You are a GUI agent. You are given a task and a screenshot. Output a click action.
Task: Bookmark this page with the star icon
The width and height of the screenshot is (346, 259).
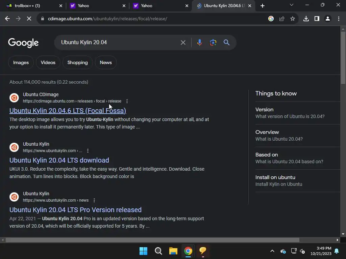click(x=293, y=19)
